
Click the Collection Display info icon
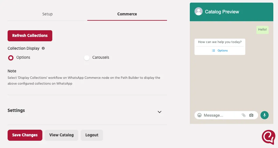tap(43, 48)
